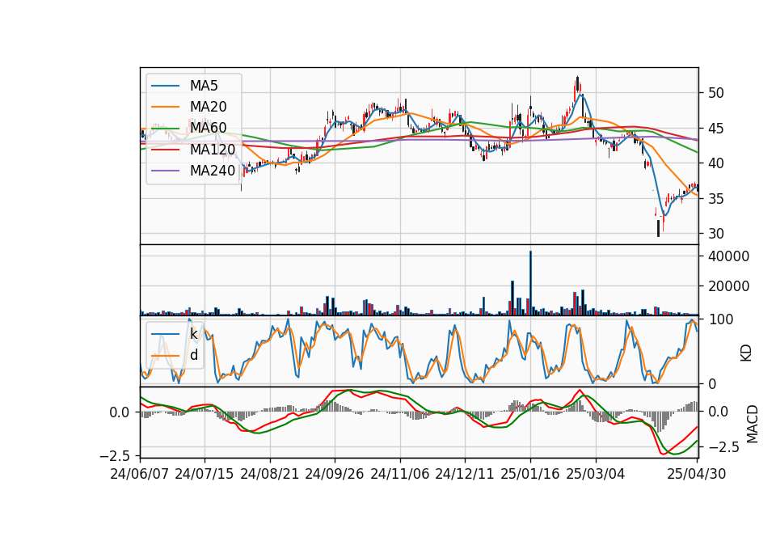Click the volume axis label 20000

728,286
